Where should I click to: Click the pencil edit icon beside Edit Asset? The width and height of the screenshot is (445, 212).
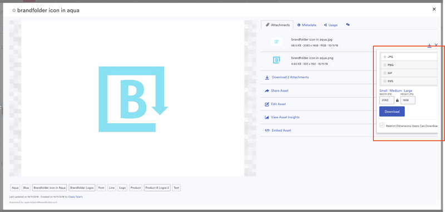pos(267,104)
